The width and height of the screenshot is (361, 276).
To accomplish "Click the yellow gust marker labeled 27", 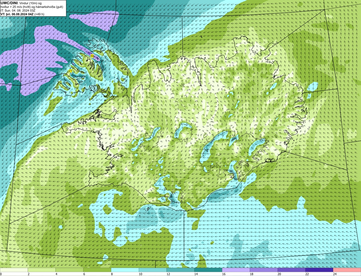I will (x=71, y=71).
